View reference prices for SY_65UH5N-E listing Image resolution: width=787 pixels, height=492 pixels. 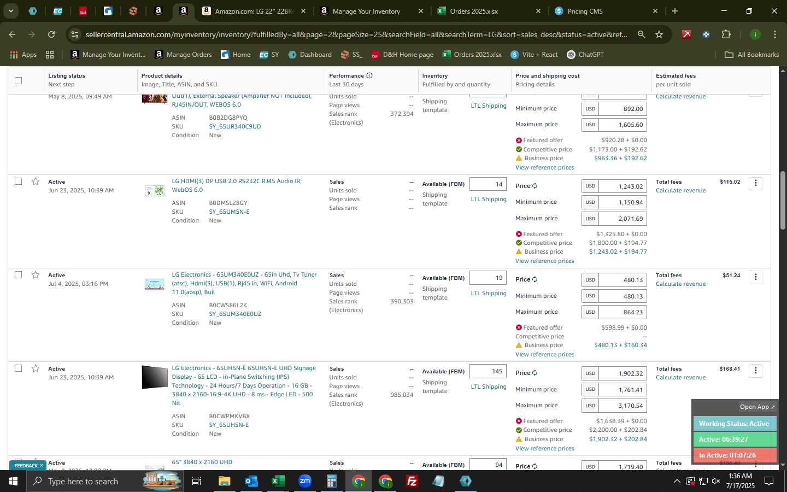point(544,448)
